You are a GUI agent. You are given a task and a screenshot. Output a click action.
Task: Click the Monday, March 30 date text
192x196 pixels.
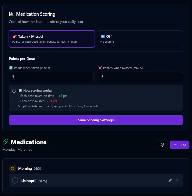click(x=17, y=150)
